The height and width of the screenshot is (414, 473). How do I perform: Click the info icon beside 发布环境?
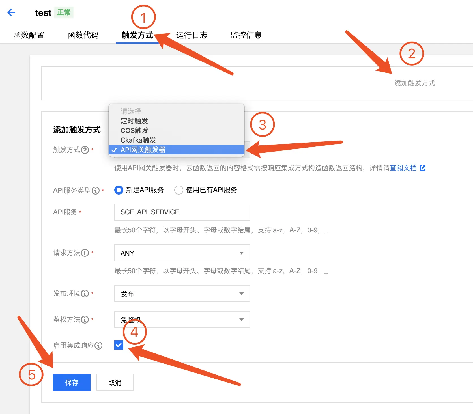(85, 294)
